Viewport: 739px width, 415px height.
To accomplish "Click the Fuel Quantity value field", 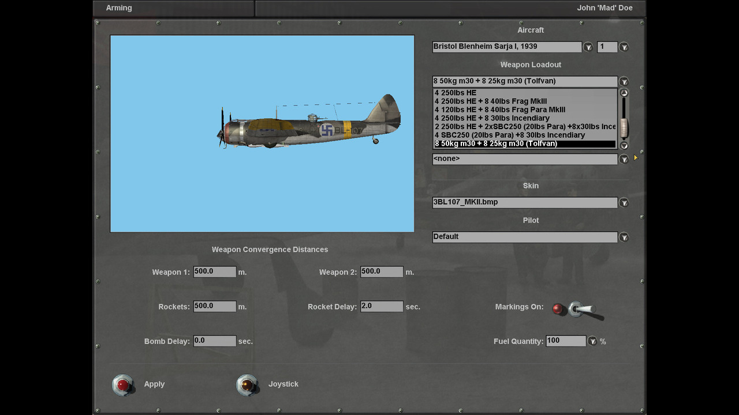I will click(x=566, y=341).
